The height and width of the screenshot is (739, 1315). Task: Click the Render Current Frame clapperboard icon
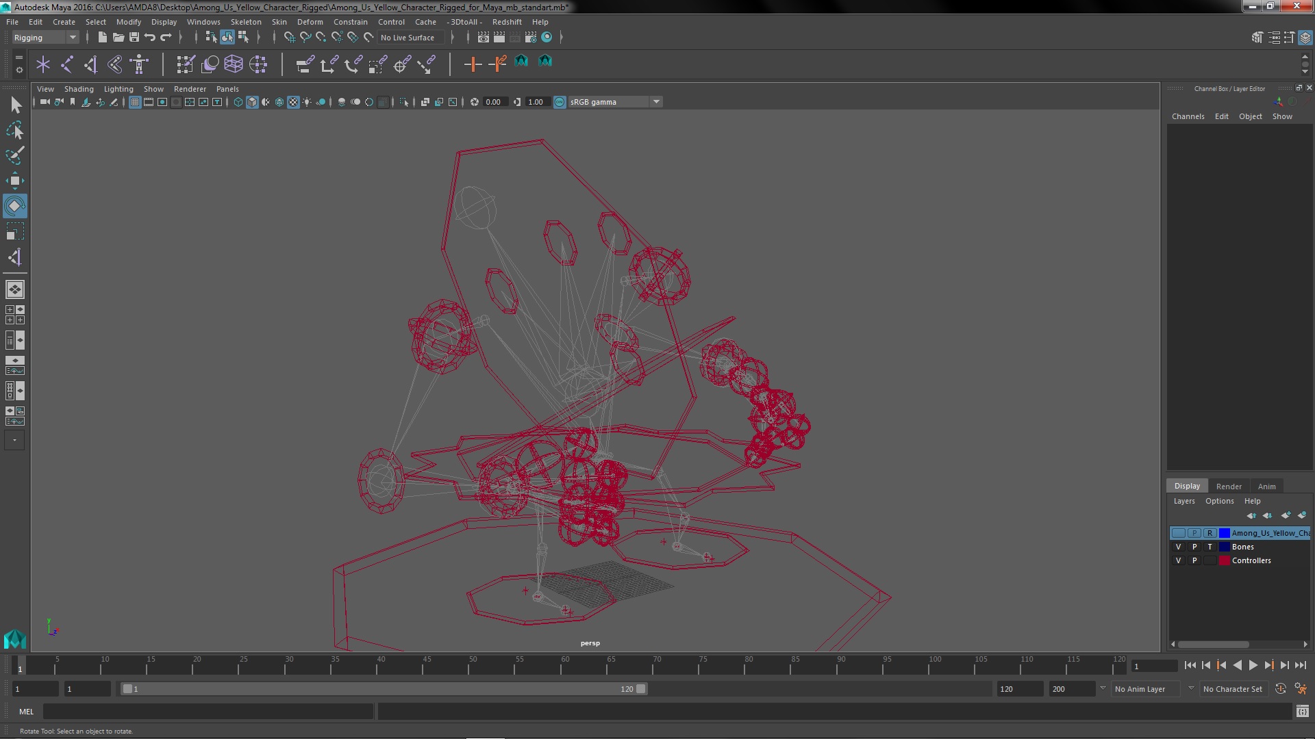coord(499,37)
